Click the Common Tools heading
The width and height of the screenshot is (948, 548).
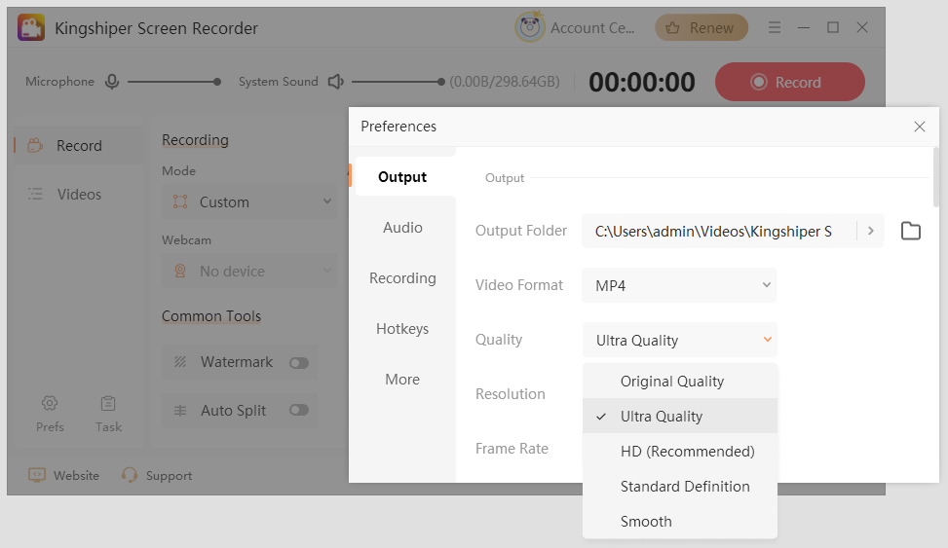point(211,316)
